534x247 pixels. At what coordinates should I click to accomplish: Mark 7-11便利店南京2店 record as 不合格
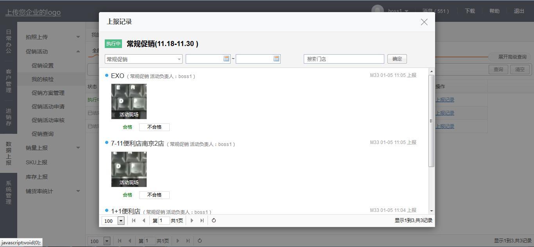[x=154, y=195]
